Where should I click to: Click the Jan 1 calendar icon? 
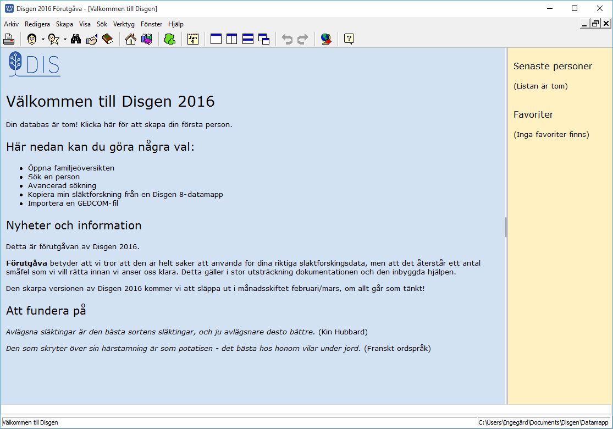coord(193,39)
